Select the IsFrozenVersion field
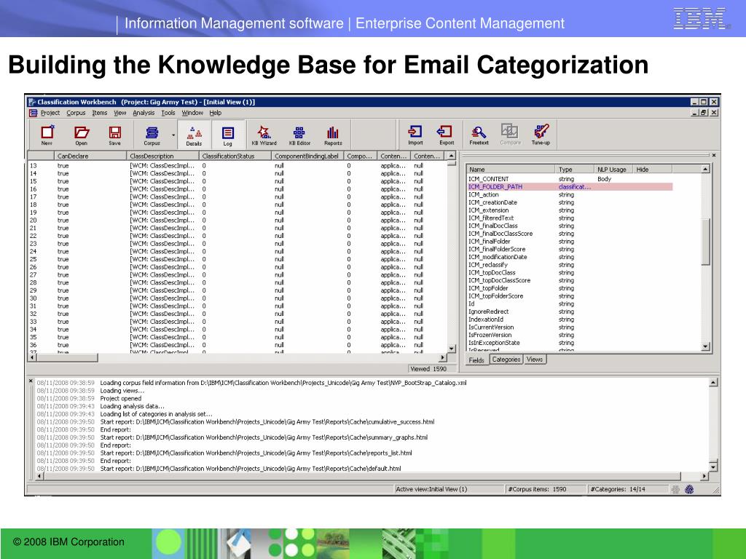 570,335
